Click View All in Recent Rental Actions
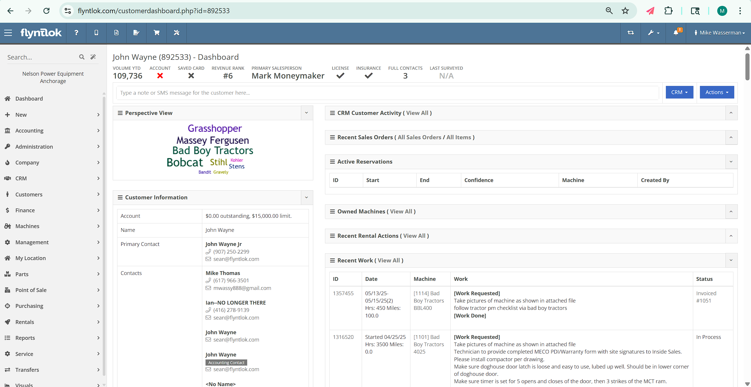Image resolution: width=751 pixels, height=387 pixels. click(x=414, y=236)
